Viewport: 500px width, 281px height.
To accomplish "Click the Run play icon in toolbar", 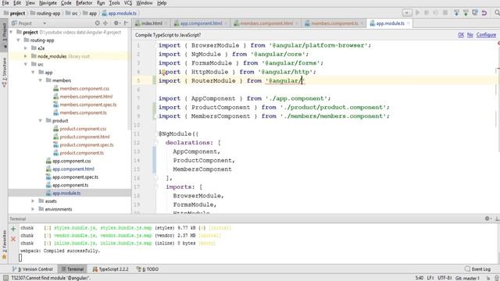I will click(417, 12).
